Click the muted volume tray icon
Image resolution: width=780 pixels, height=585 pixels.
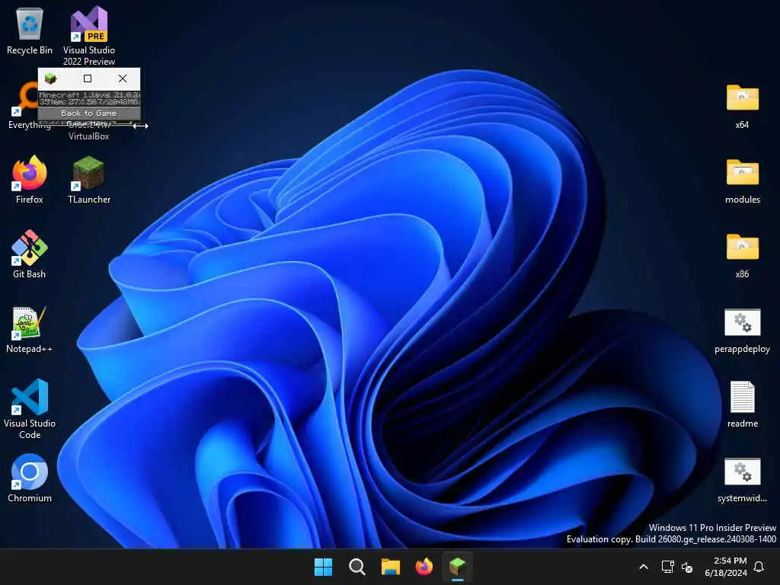click(687, 567)
